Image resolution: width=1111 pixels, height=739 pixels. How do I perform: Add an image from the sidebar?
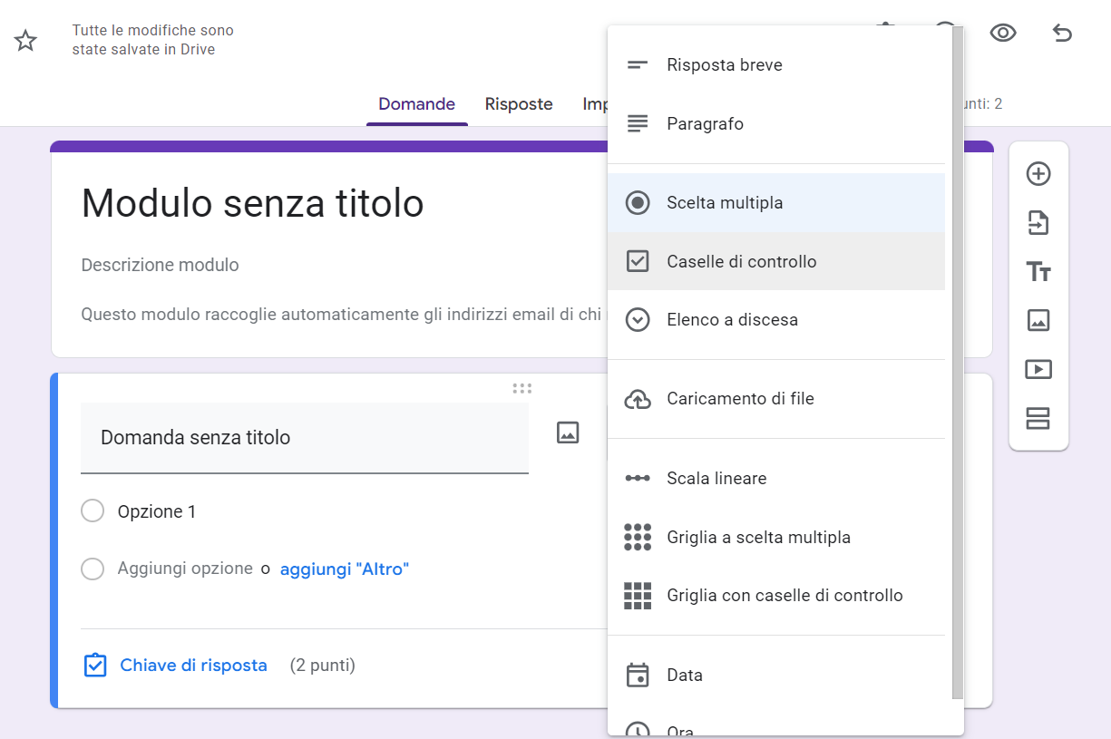click(1038, 320)
